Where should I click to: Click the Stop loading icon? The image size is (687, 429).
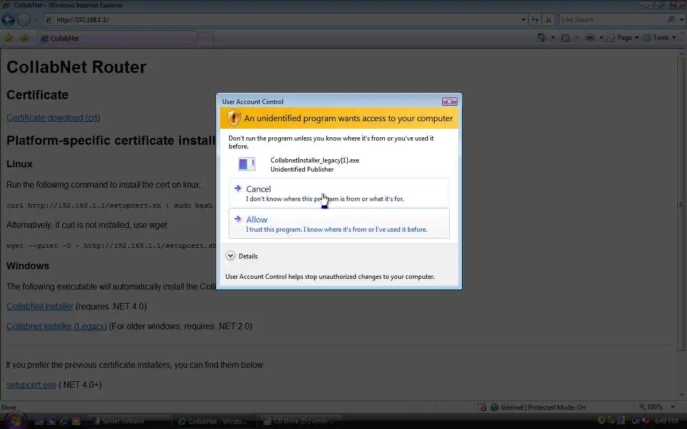click(x=548, y=20)
